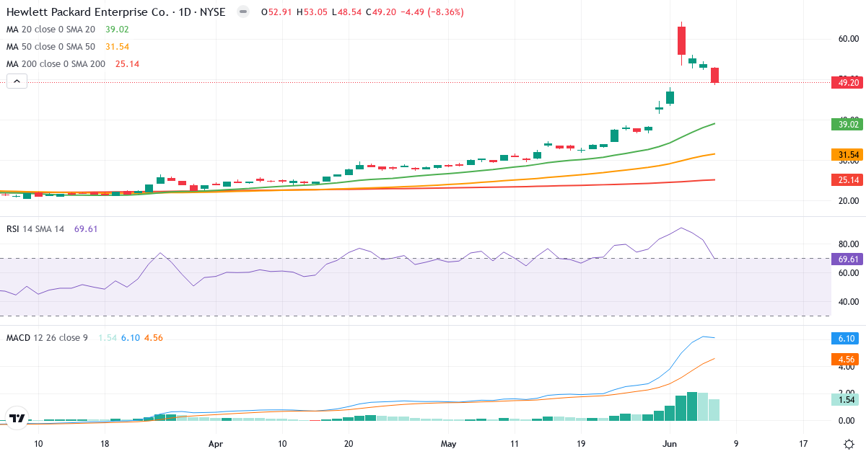
Task: Collapse the indicator legend chevron
Action: click(x=17, y=81)
